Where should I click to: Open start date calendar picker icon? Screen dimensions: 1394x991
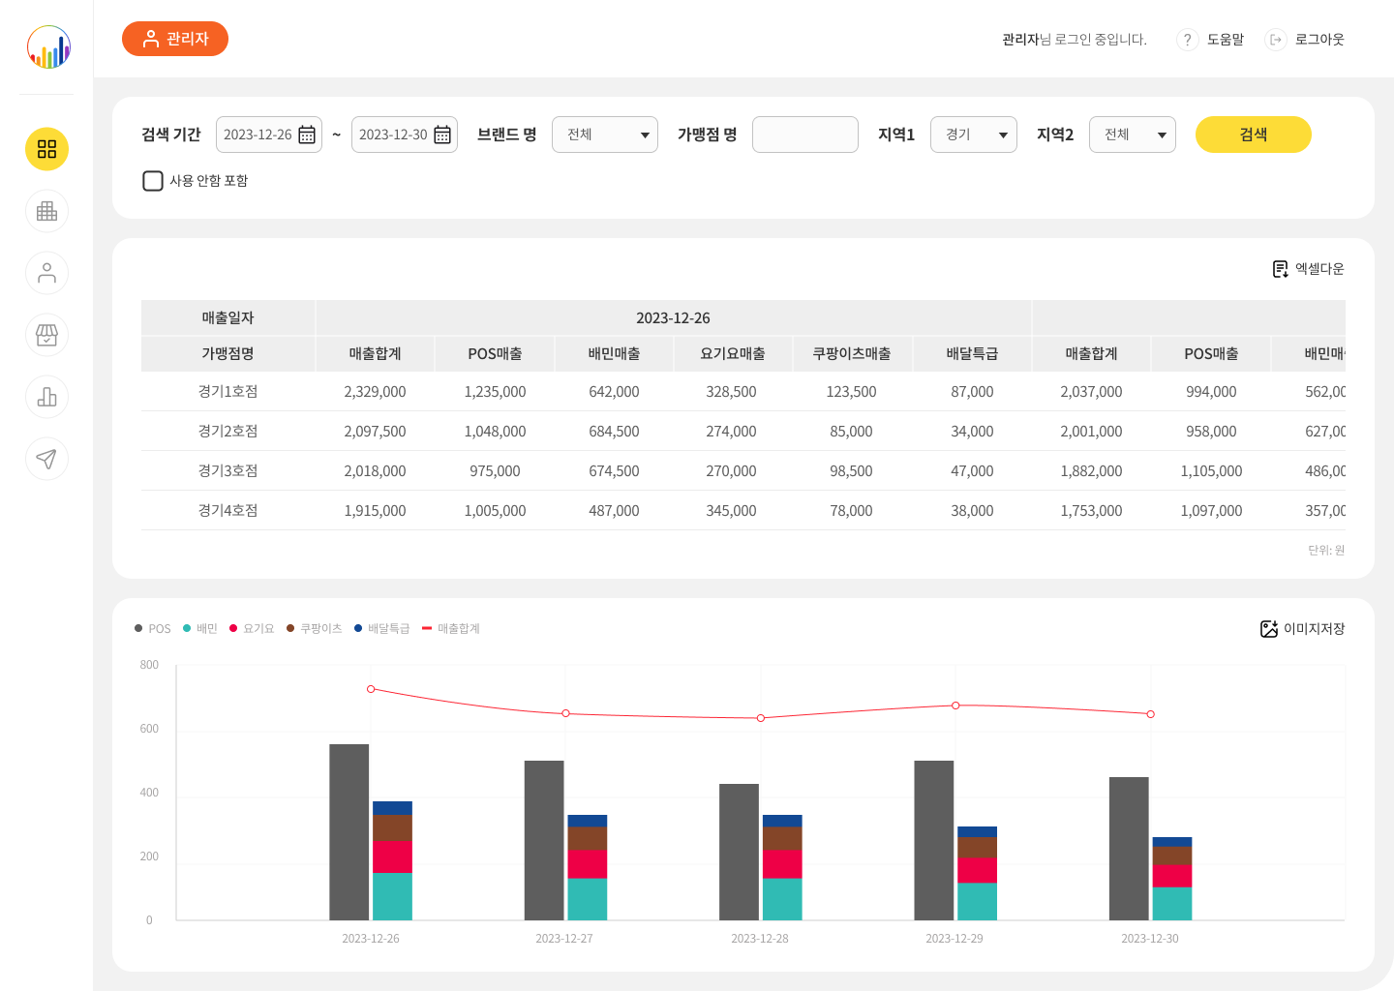[307, 135]
